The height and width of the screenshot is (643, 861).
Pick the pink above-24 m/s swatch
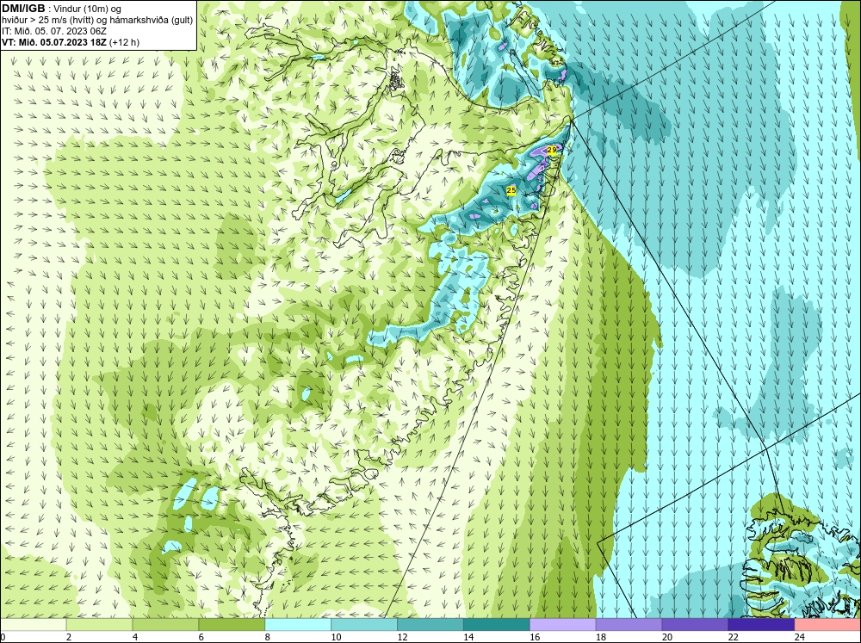[x=827, y=625]
